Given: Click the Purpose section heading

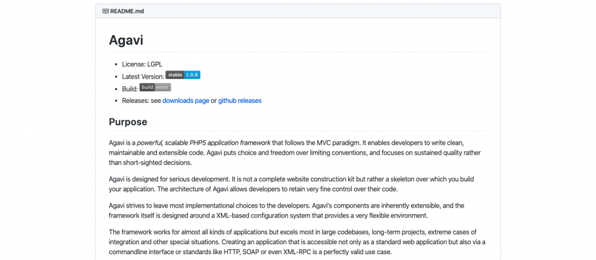Looking at the screenshot, I should tap(128, 122).
